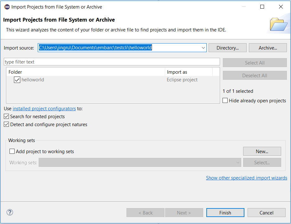291x224 pixels.
Task: Check Add project to working sets
Action: pyautogui.click(x=12, y=151)
